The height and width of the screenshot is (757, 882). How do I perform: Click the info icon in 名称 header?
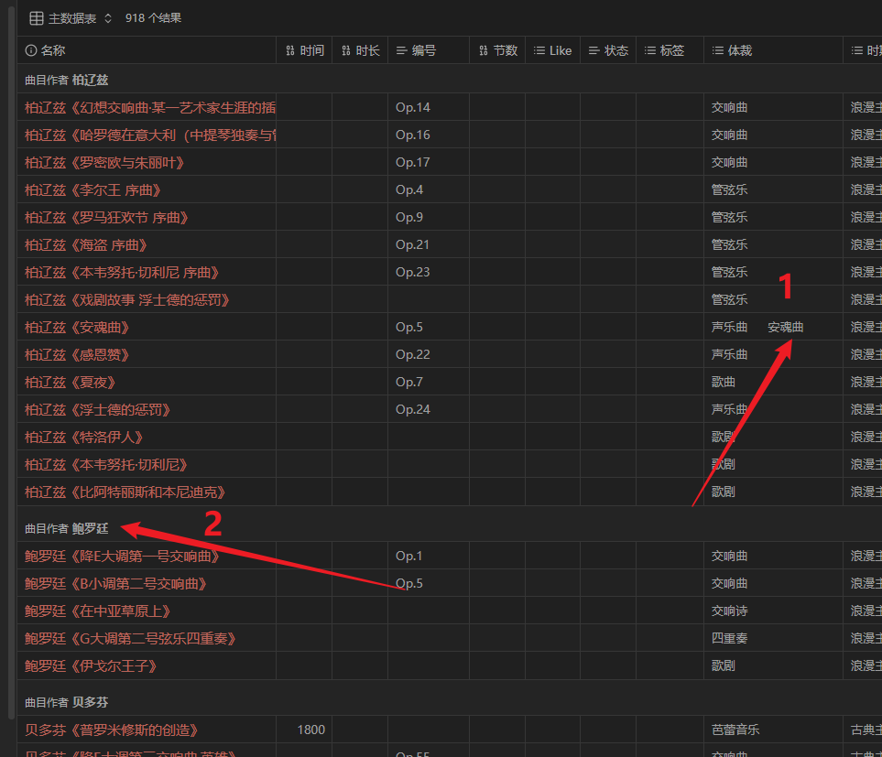pos(31,51)
